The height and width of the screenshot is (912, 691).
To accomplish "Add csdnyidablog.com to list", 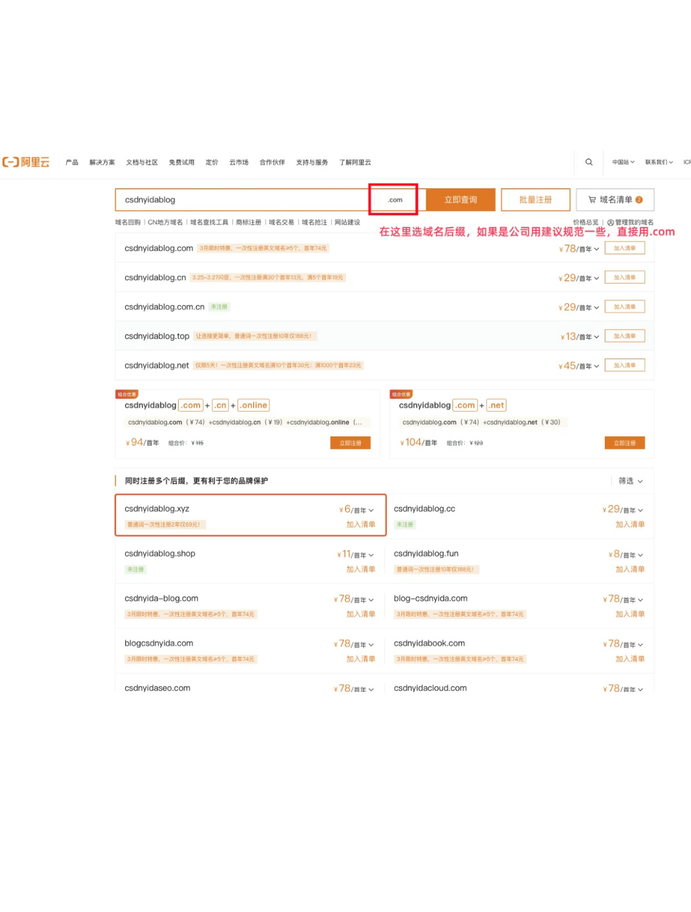I will [x=624, y=248].
